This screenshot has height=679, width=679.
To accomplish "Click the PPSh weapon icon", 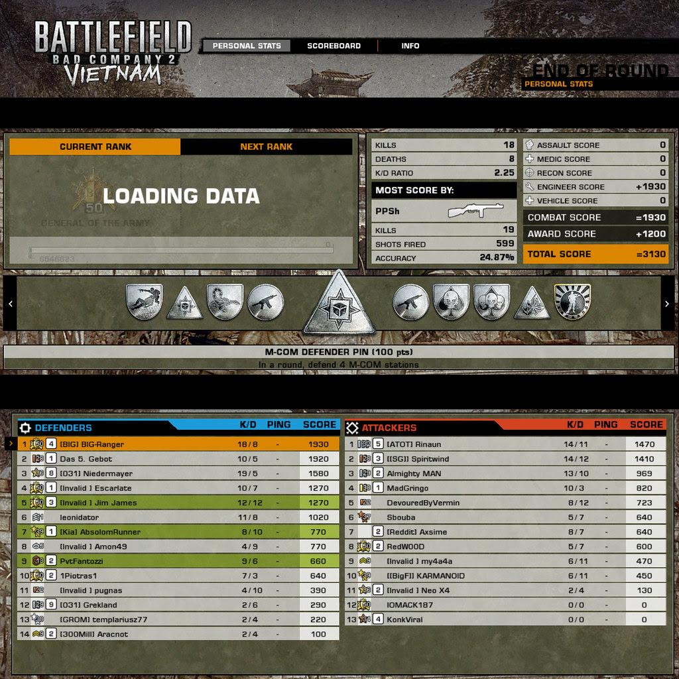I will pyautogui.click(x=475, y=211).
